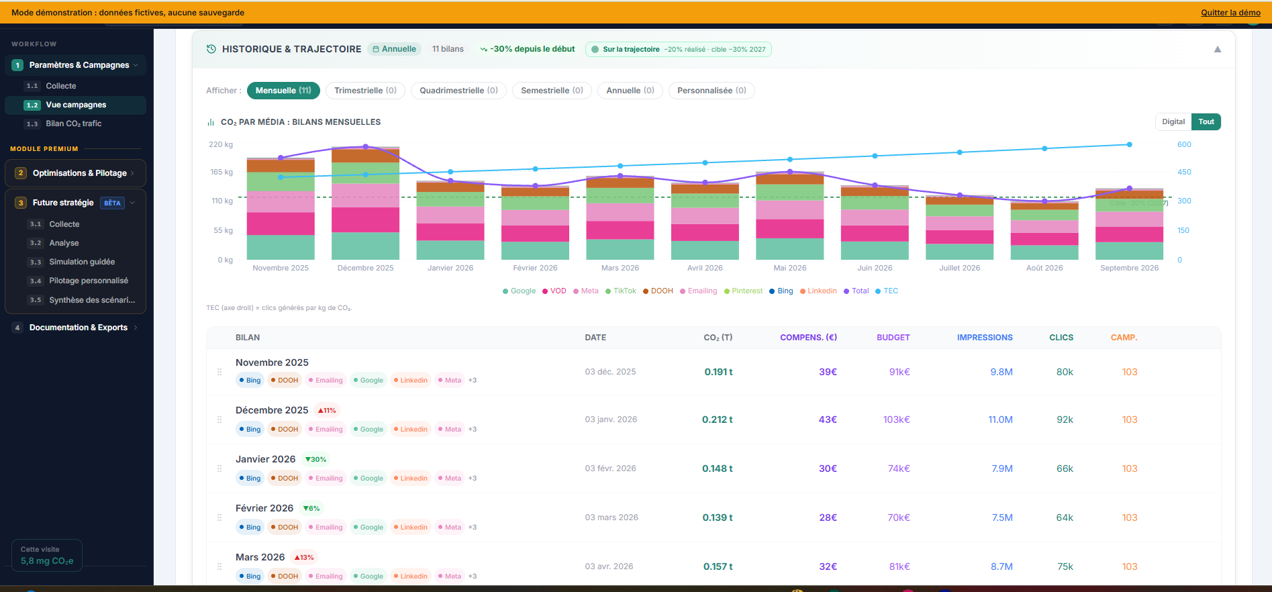Select the Personnalisée (0) period tab
This screenshot has width=1272, height=592.
tap(712, 91)
